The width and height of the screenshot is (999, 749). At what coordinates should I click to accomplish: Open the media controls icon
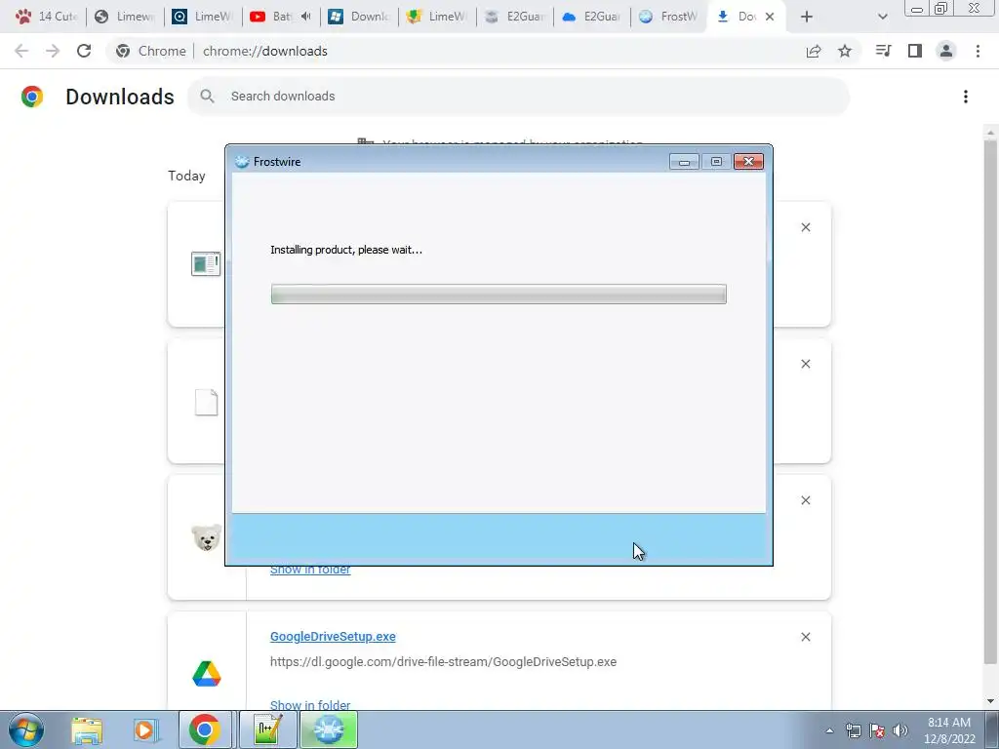click(883, 51)
